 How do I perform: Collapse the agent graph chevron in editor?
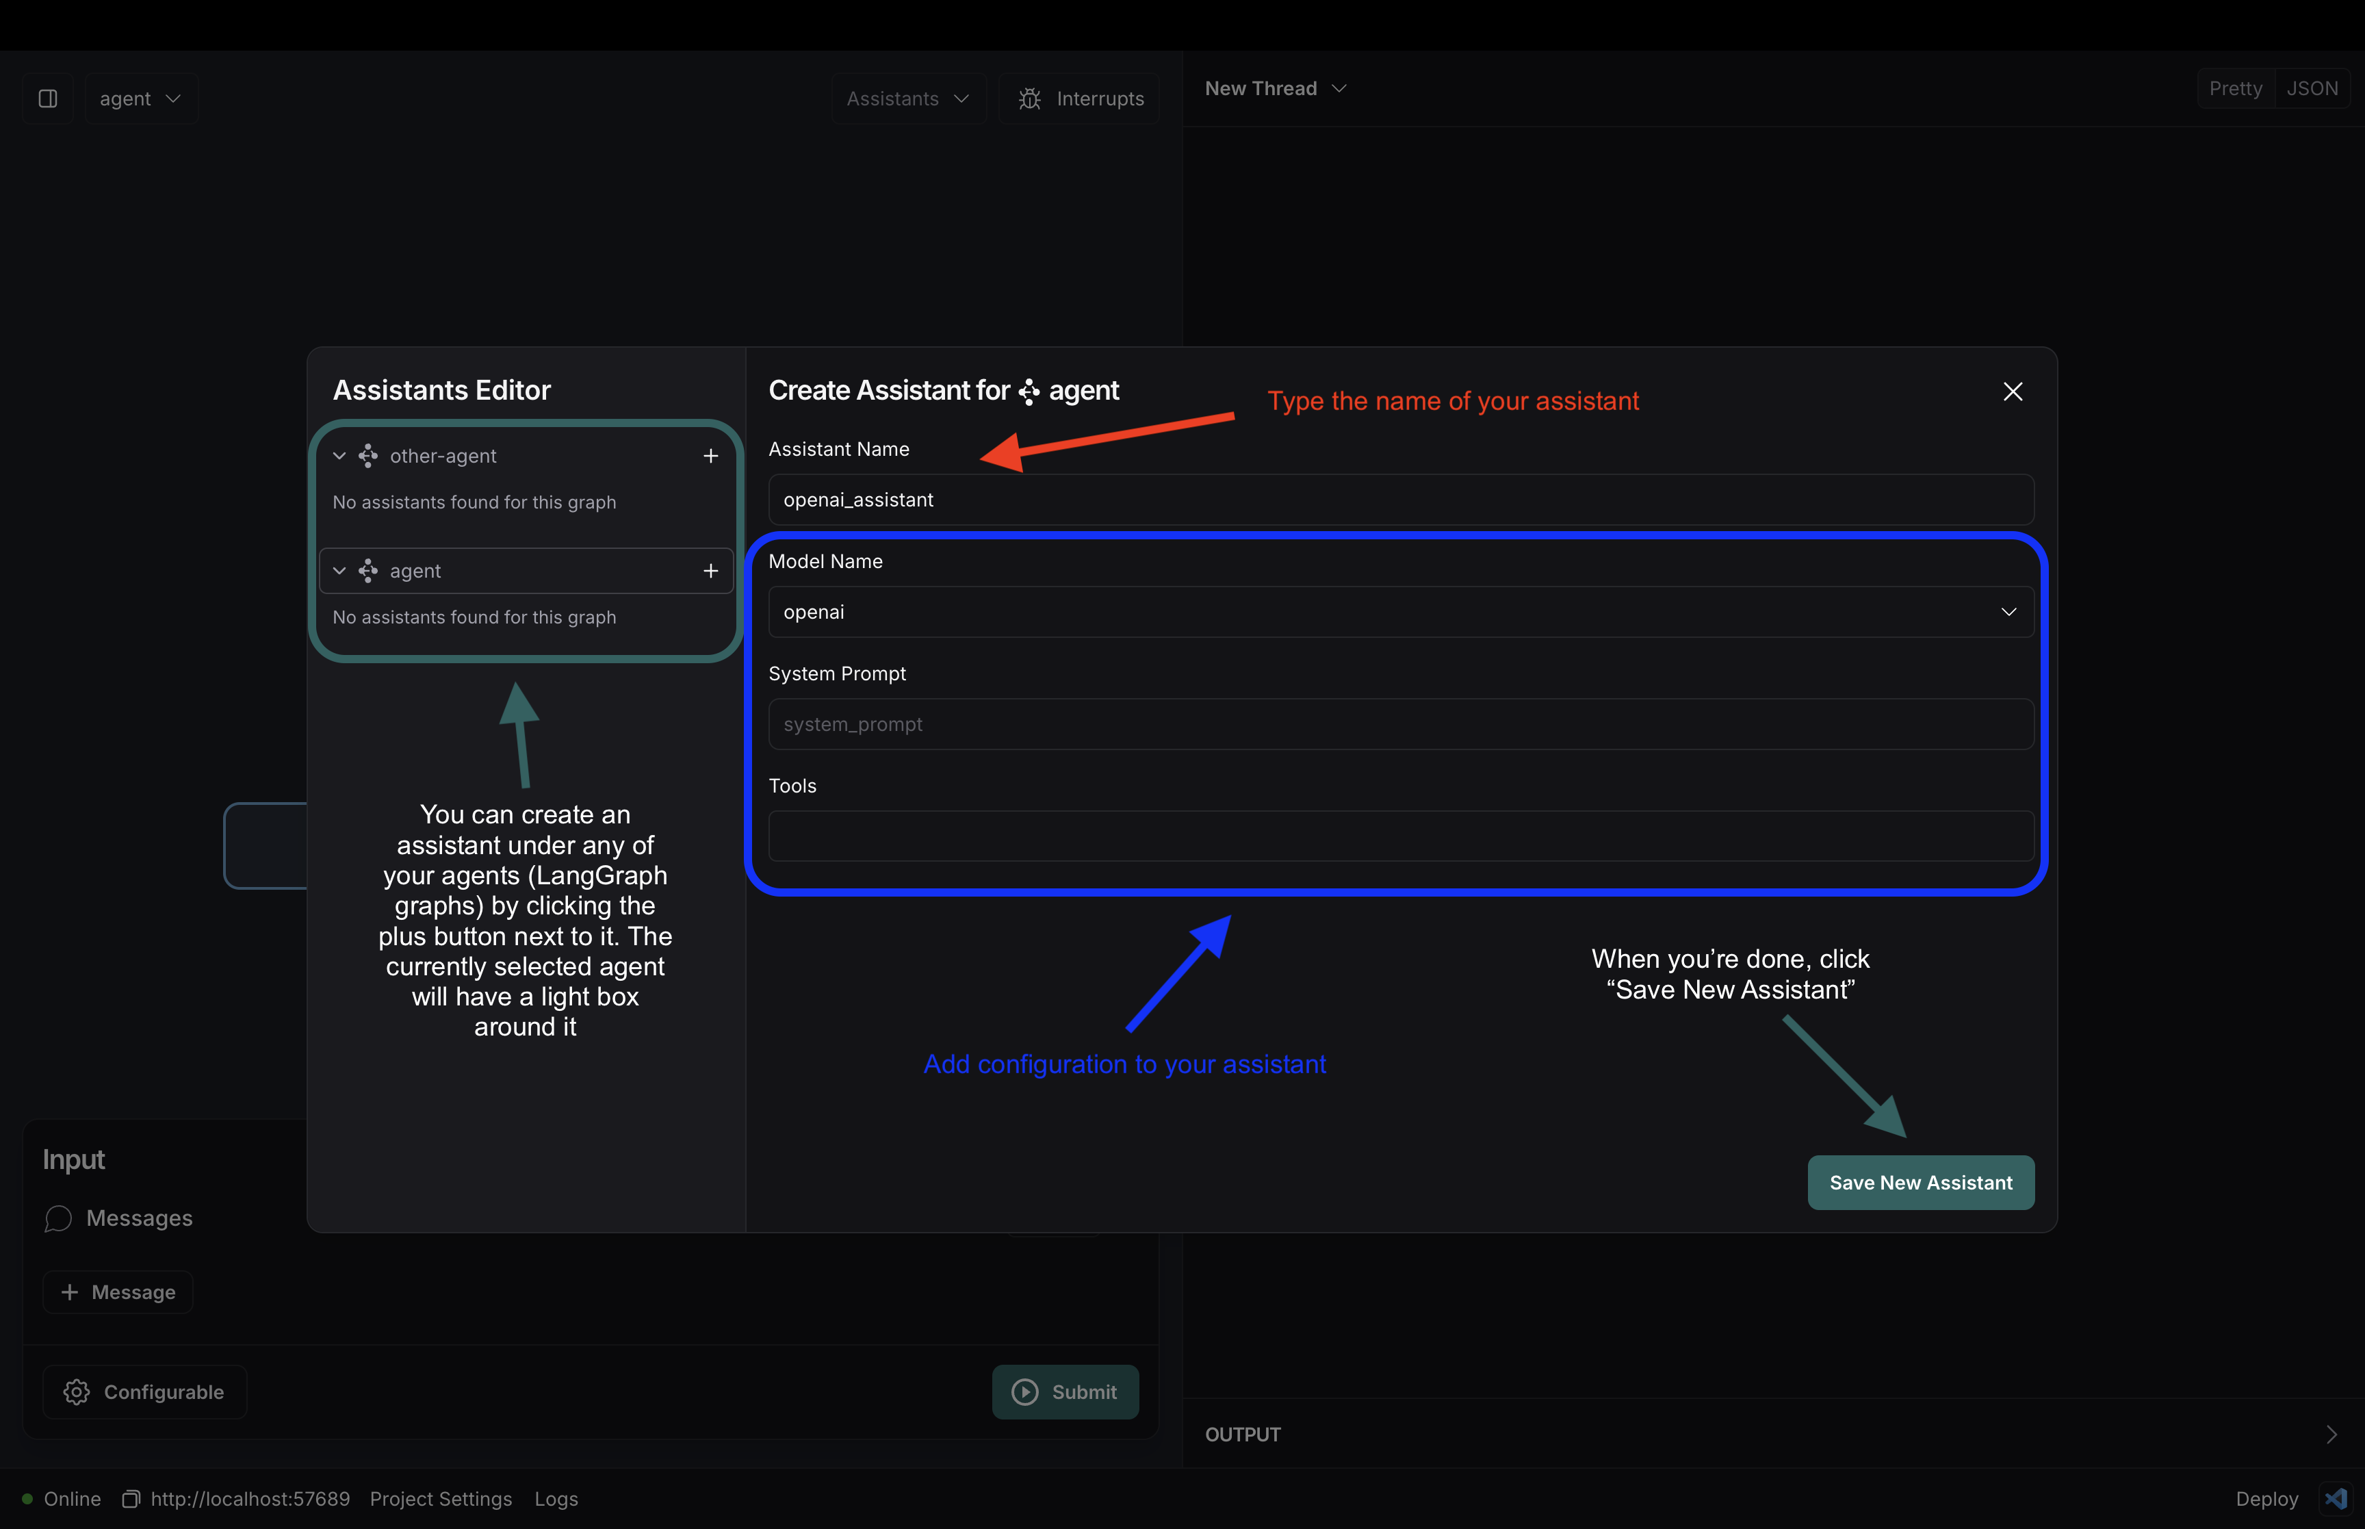pos(339,571)
